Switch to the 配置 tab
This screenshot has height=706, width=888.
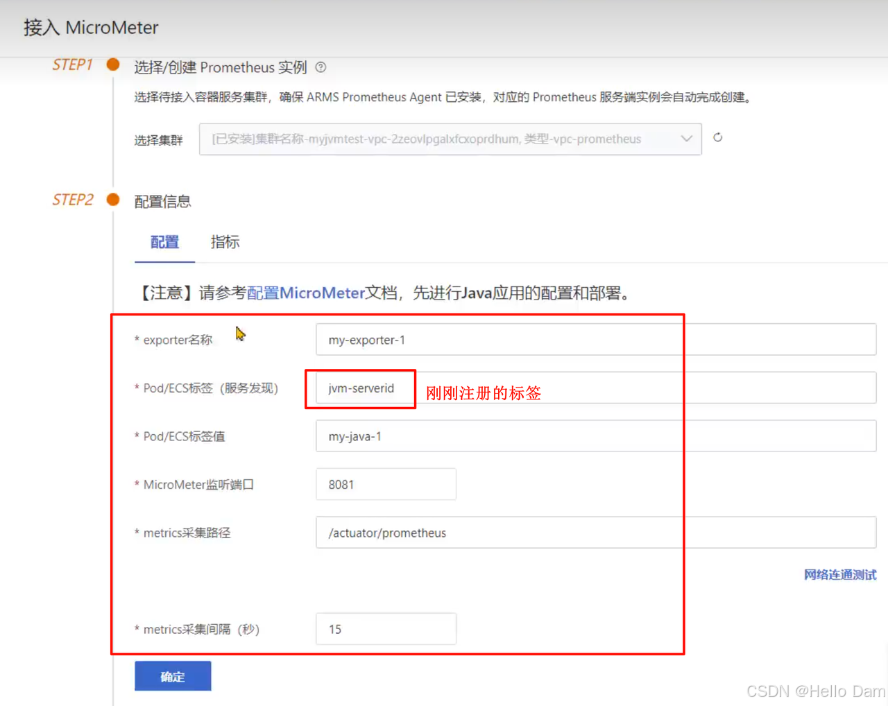164,242
